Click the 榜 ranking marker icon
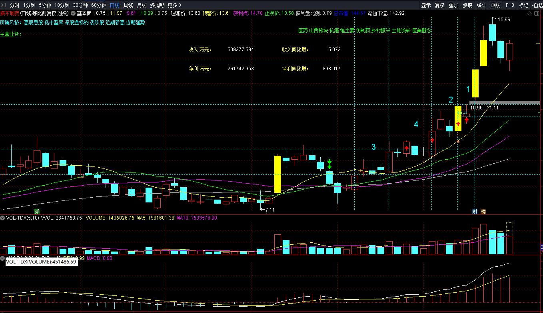543x313 pixels. point(483,211)
